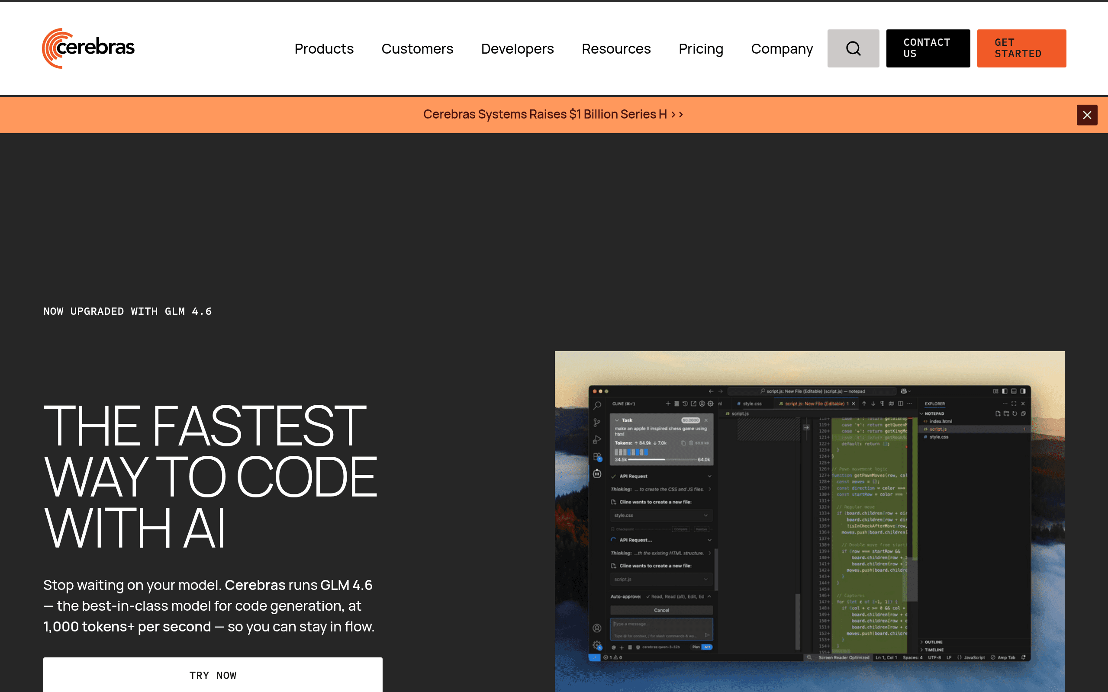
Task: Open the Company menu
Action: point(782,48)
